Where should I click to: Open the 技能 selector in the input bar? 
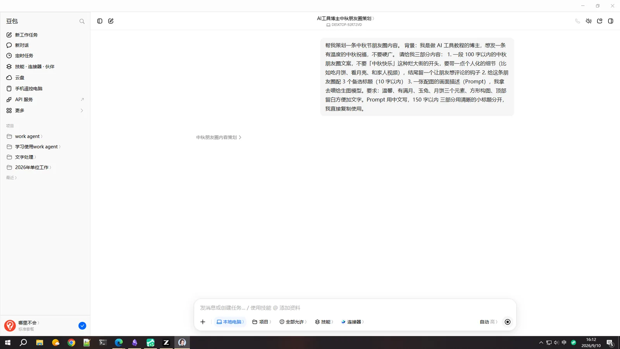324,322
